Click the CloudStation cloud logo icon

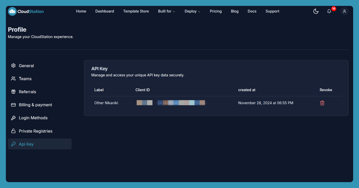12,11
